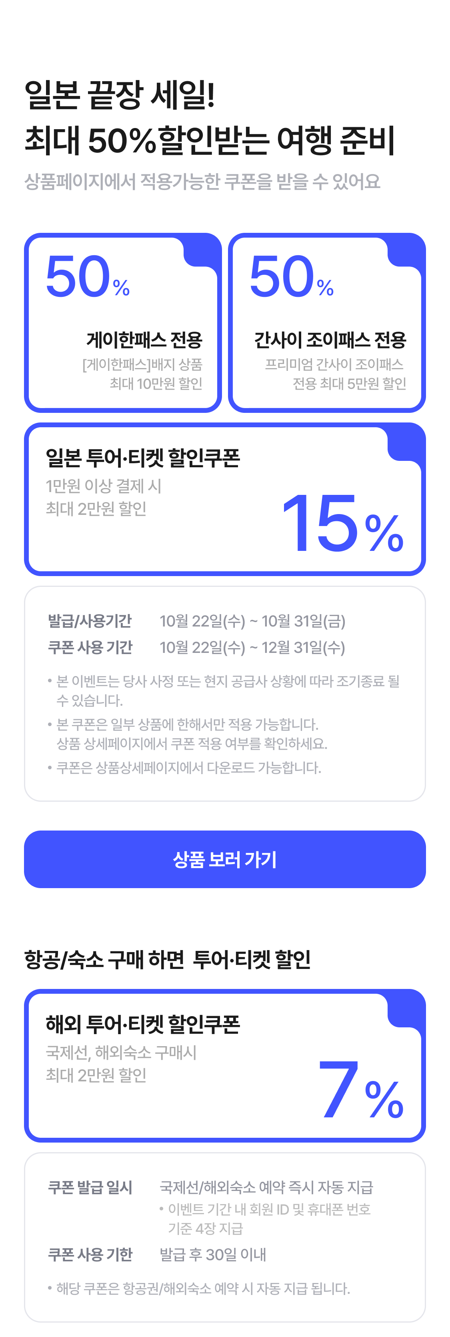Image resolution: width=450 pixels, height=1337 pixels.
Task: Tap the 50% figure on 간사이 조이패스 coupon
Action: pyautogui.click(x=291, y=277)
